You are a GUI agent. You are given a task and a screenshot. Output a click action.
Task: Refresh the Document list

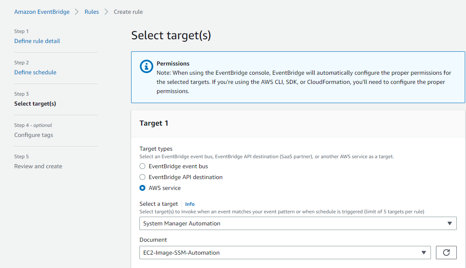(446, 253)
